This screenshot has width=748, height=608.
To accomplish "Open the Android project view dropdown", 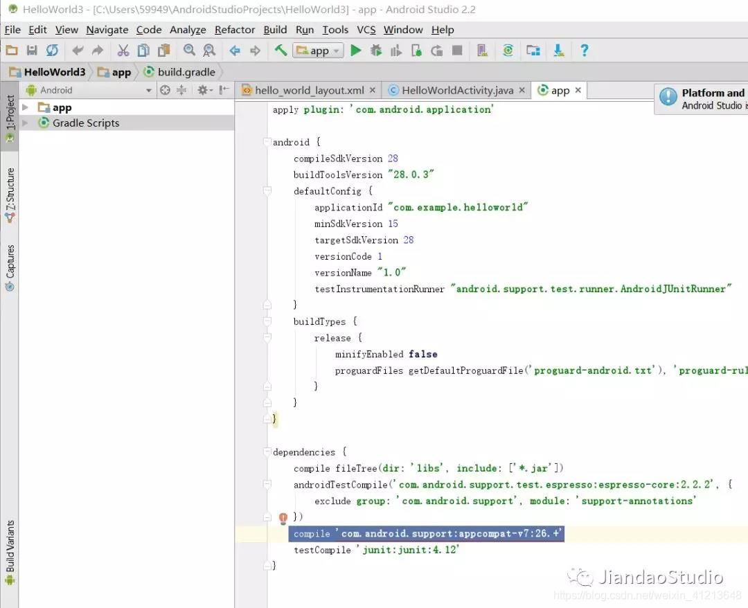I will click(x=89, y=90).
